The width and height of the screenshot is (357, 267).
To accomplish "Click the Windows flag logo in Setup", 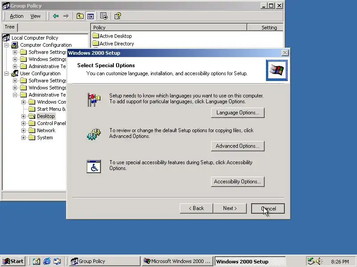I will (277, 70).
